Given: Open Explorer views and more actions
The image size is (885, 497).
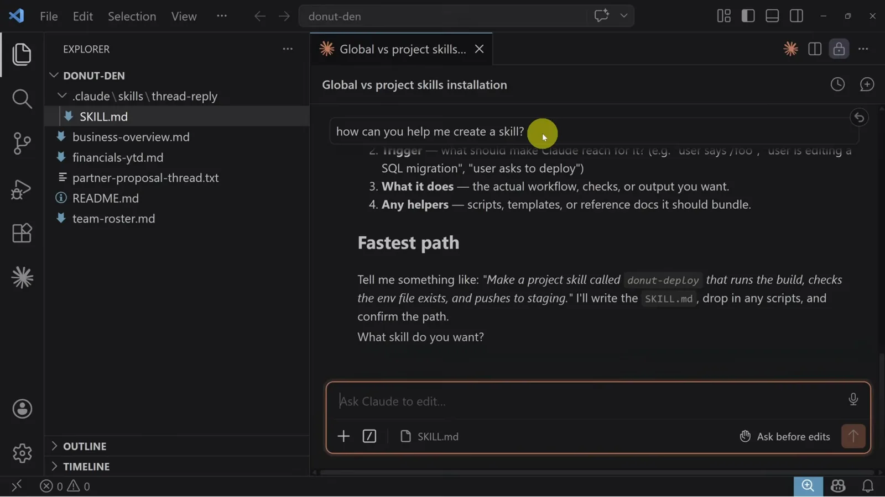Looking at the screenshot, I should [x=288, y=49].
